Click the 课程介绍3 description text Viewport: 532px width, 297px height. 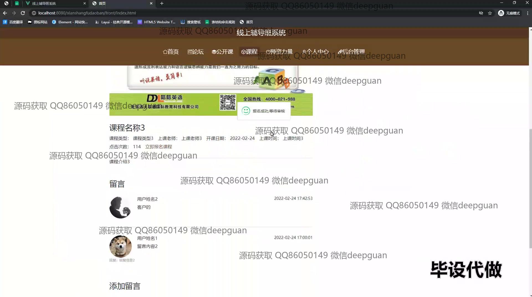click(119, 162)
